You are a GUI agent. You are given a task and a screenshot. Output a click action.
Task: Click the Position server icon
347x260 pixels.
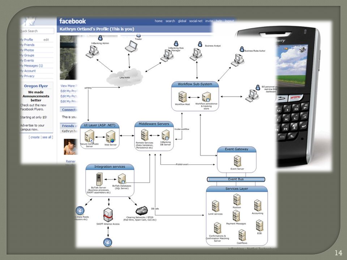(236, 200)
